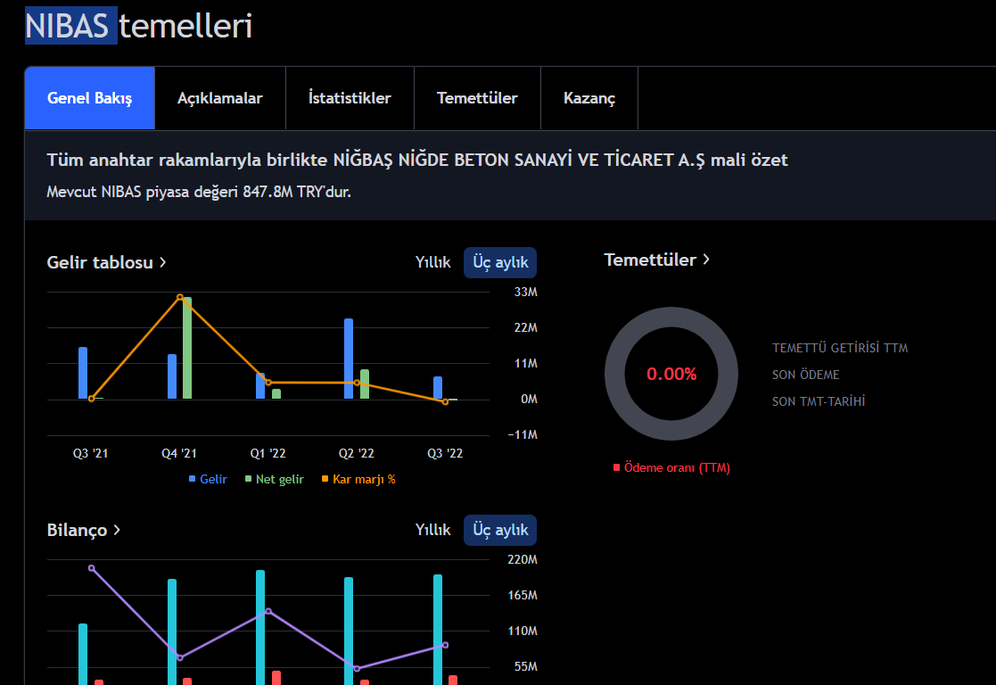The height and width of the screenshot is (685, 996).
Task: Open the Kazanç tab
Action: [x=589, y=98]
